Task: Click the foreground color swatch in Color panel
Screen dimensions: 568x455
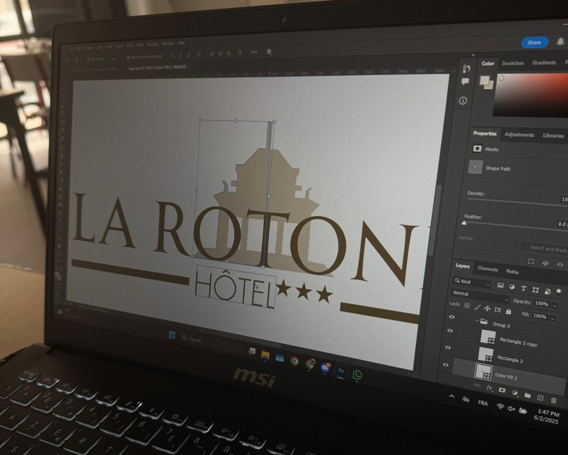Action: point(484,80)
